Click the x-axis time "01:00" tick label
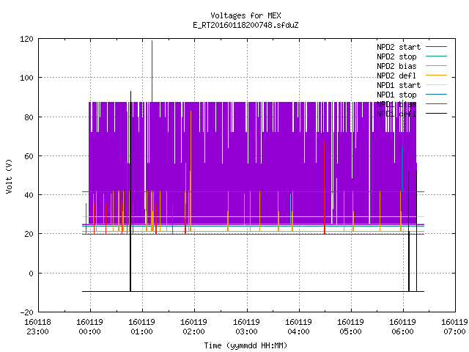Screen dimensions: 469x352 coord(141,331)
